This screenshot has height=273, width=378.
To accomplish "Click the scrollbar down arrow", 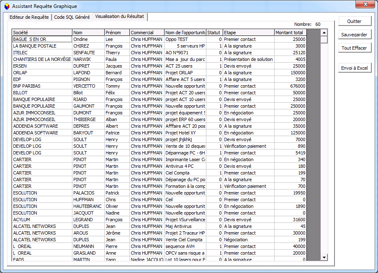I will 324,258.
